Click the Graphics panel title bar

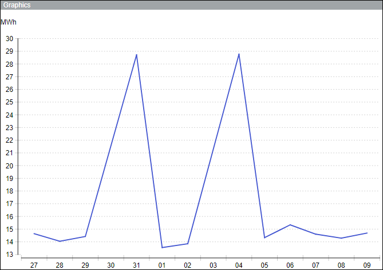tap(191, 5)
